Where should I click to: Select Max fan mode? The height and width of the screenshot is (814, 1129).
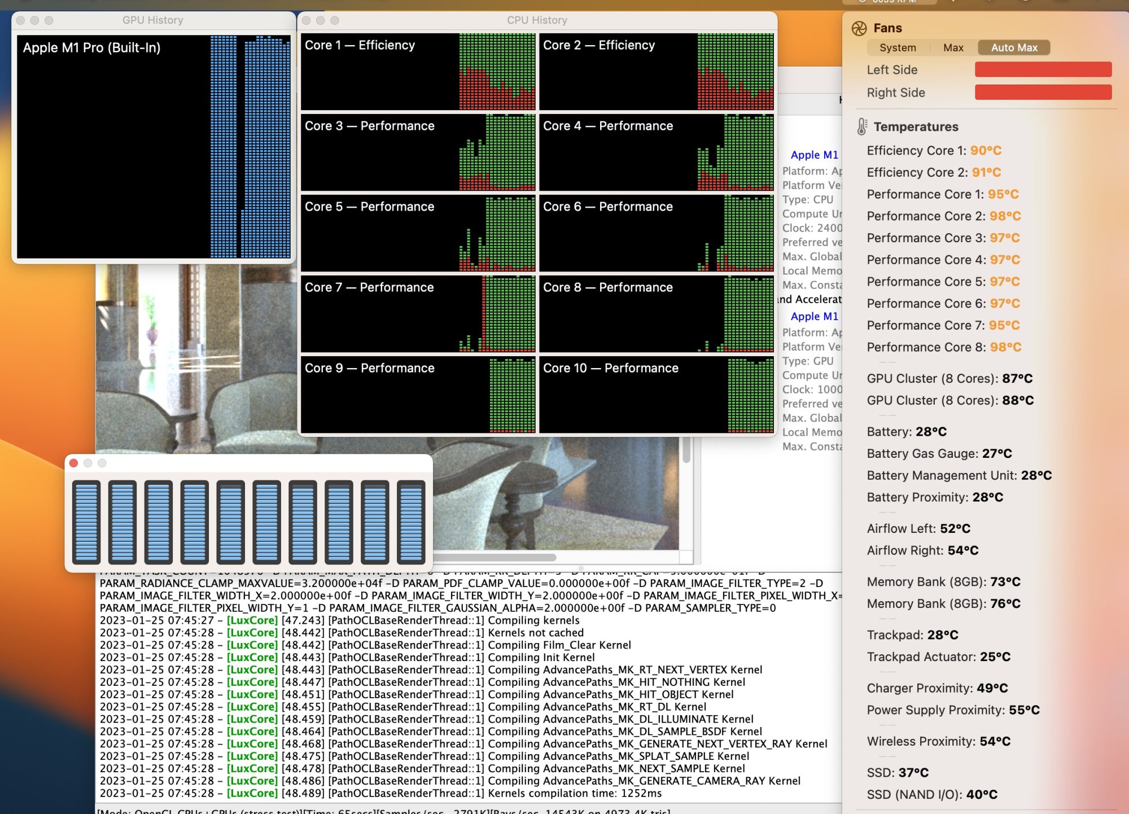click(x=953, y=48)
